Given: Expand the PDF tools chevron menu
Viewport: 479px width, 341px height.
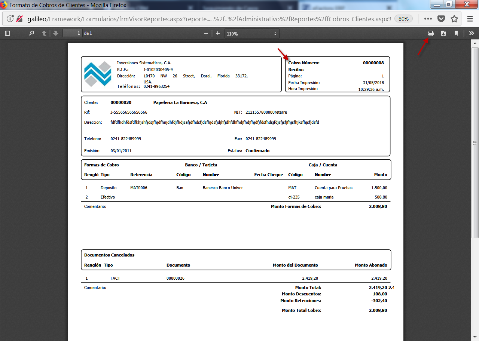Looking at the screenshot, I should point(471,33).
